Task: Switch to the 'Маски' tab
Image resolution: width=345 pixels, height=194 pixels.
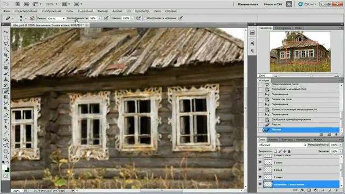Action: [x=318, y=140]
